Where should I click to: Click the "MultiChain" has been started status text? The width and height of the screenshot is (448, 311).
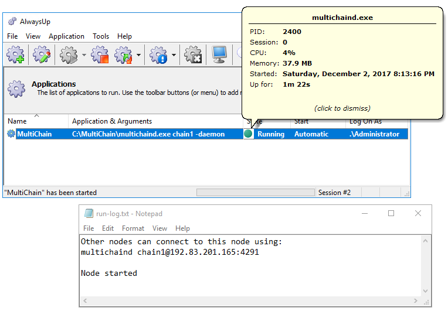(x=50, y=193)
